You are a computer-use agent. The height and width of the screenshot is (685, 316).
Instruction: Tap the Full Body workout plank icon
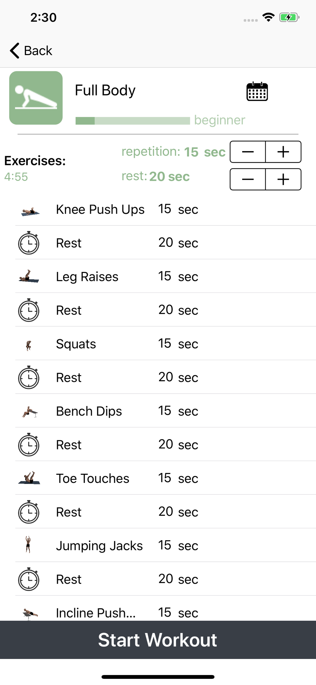[36, 98]
